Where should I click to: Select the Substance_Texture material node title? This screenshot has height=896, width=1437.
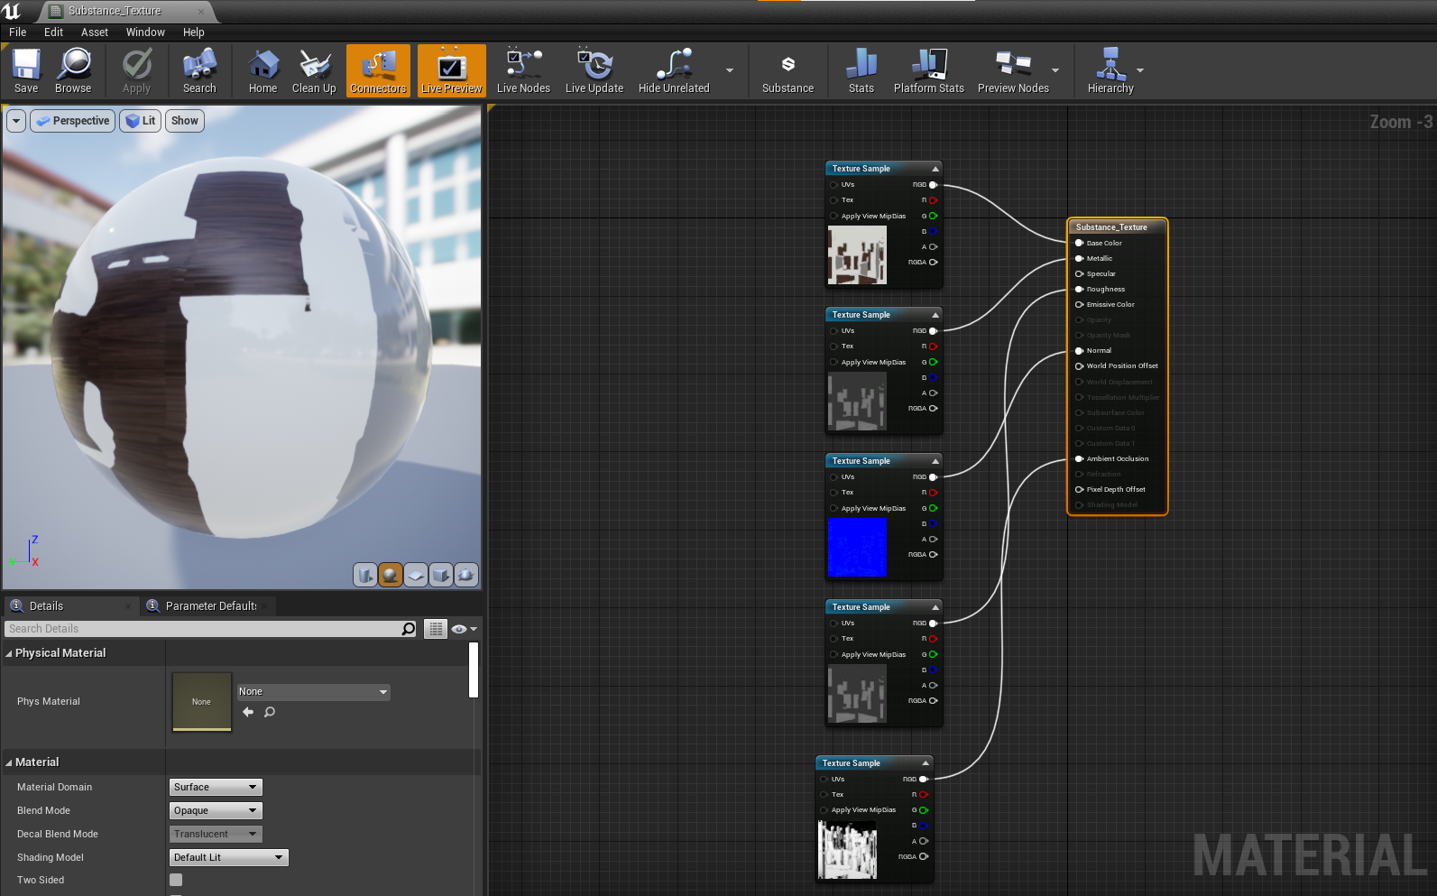coord(1111,227)
